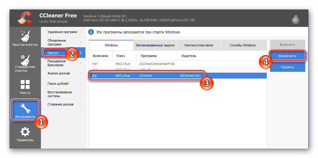Open Поиск дублей submenu item
Viewport: 318px width, 158px height.
[63, 84]
